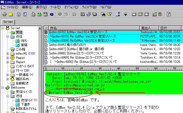Image resolution: width=183 pixels, height=113 pixels.
Task: Open the 編集(E) menu
Action: (x=27, y=7)
